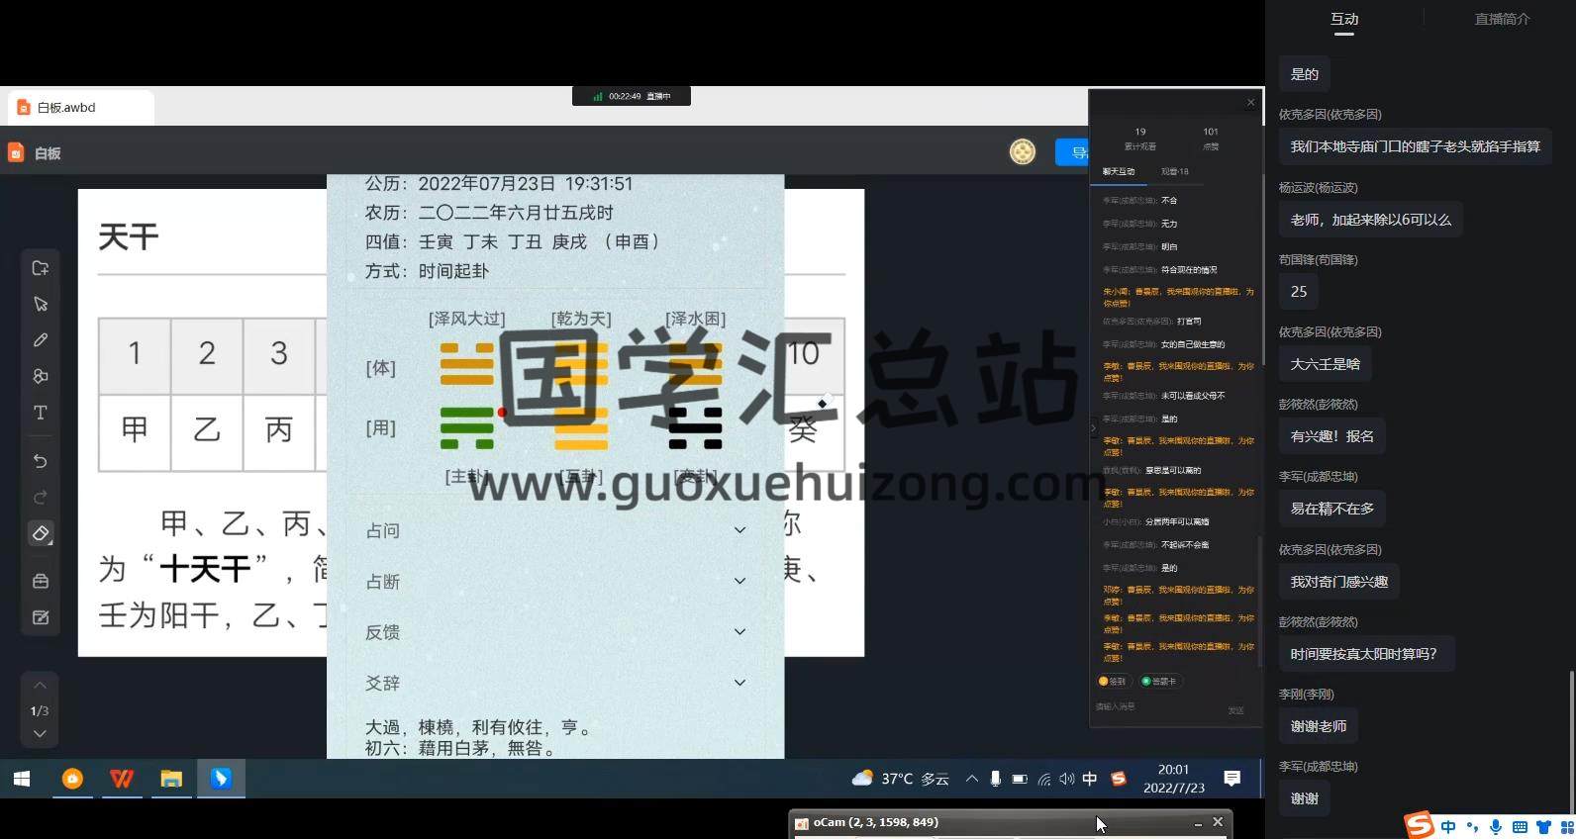Open the 观看·18 viewers tab
This screenshot has width=1576, height=839.
[1174, 171]
